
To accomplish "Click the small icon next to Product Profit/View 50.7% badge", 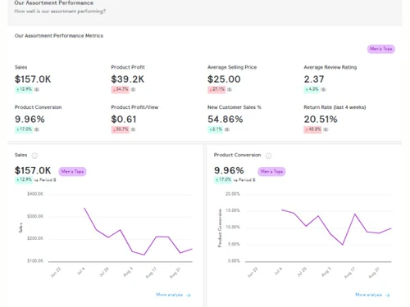I will click(133, 129).
